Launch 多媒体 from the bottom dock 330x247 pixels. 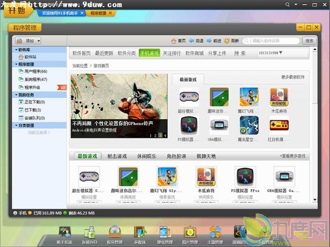[140, 235]
